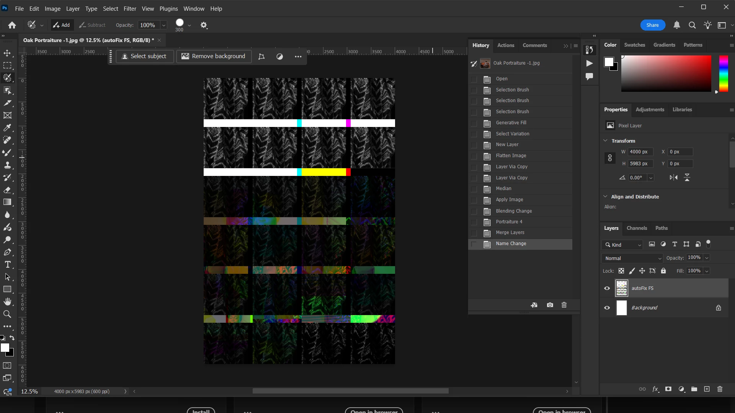Open the Filter menu
Screen dimensions: 735x413
click(130, 8)
